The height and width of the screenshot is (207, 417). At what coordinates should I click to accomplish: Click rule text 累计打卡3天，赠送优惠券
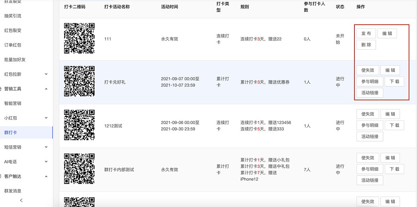point(265,82)
